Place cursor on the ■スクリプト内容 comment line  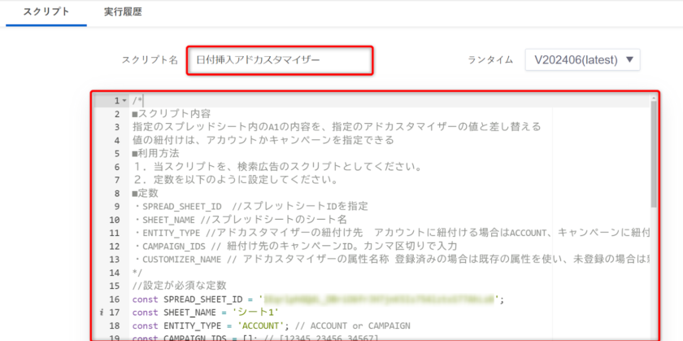pyautogui.click(x=171, y=114)
